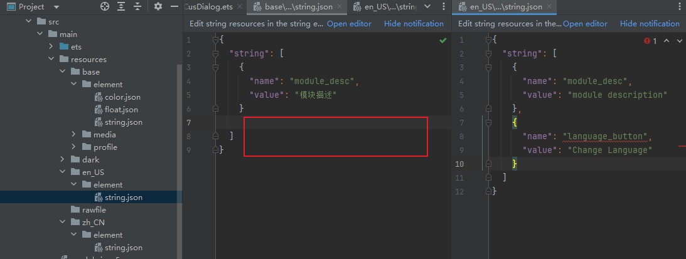Close the en_US string.json tab in right pane
The height and width of the screenshot is (259, 686).
[550, 7]
